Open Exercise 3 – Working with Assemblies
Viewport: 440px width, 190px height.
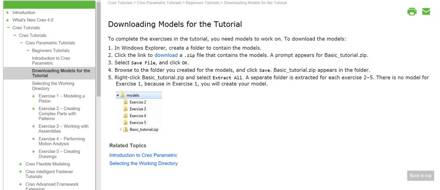click(x=63, y=129)
